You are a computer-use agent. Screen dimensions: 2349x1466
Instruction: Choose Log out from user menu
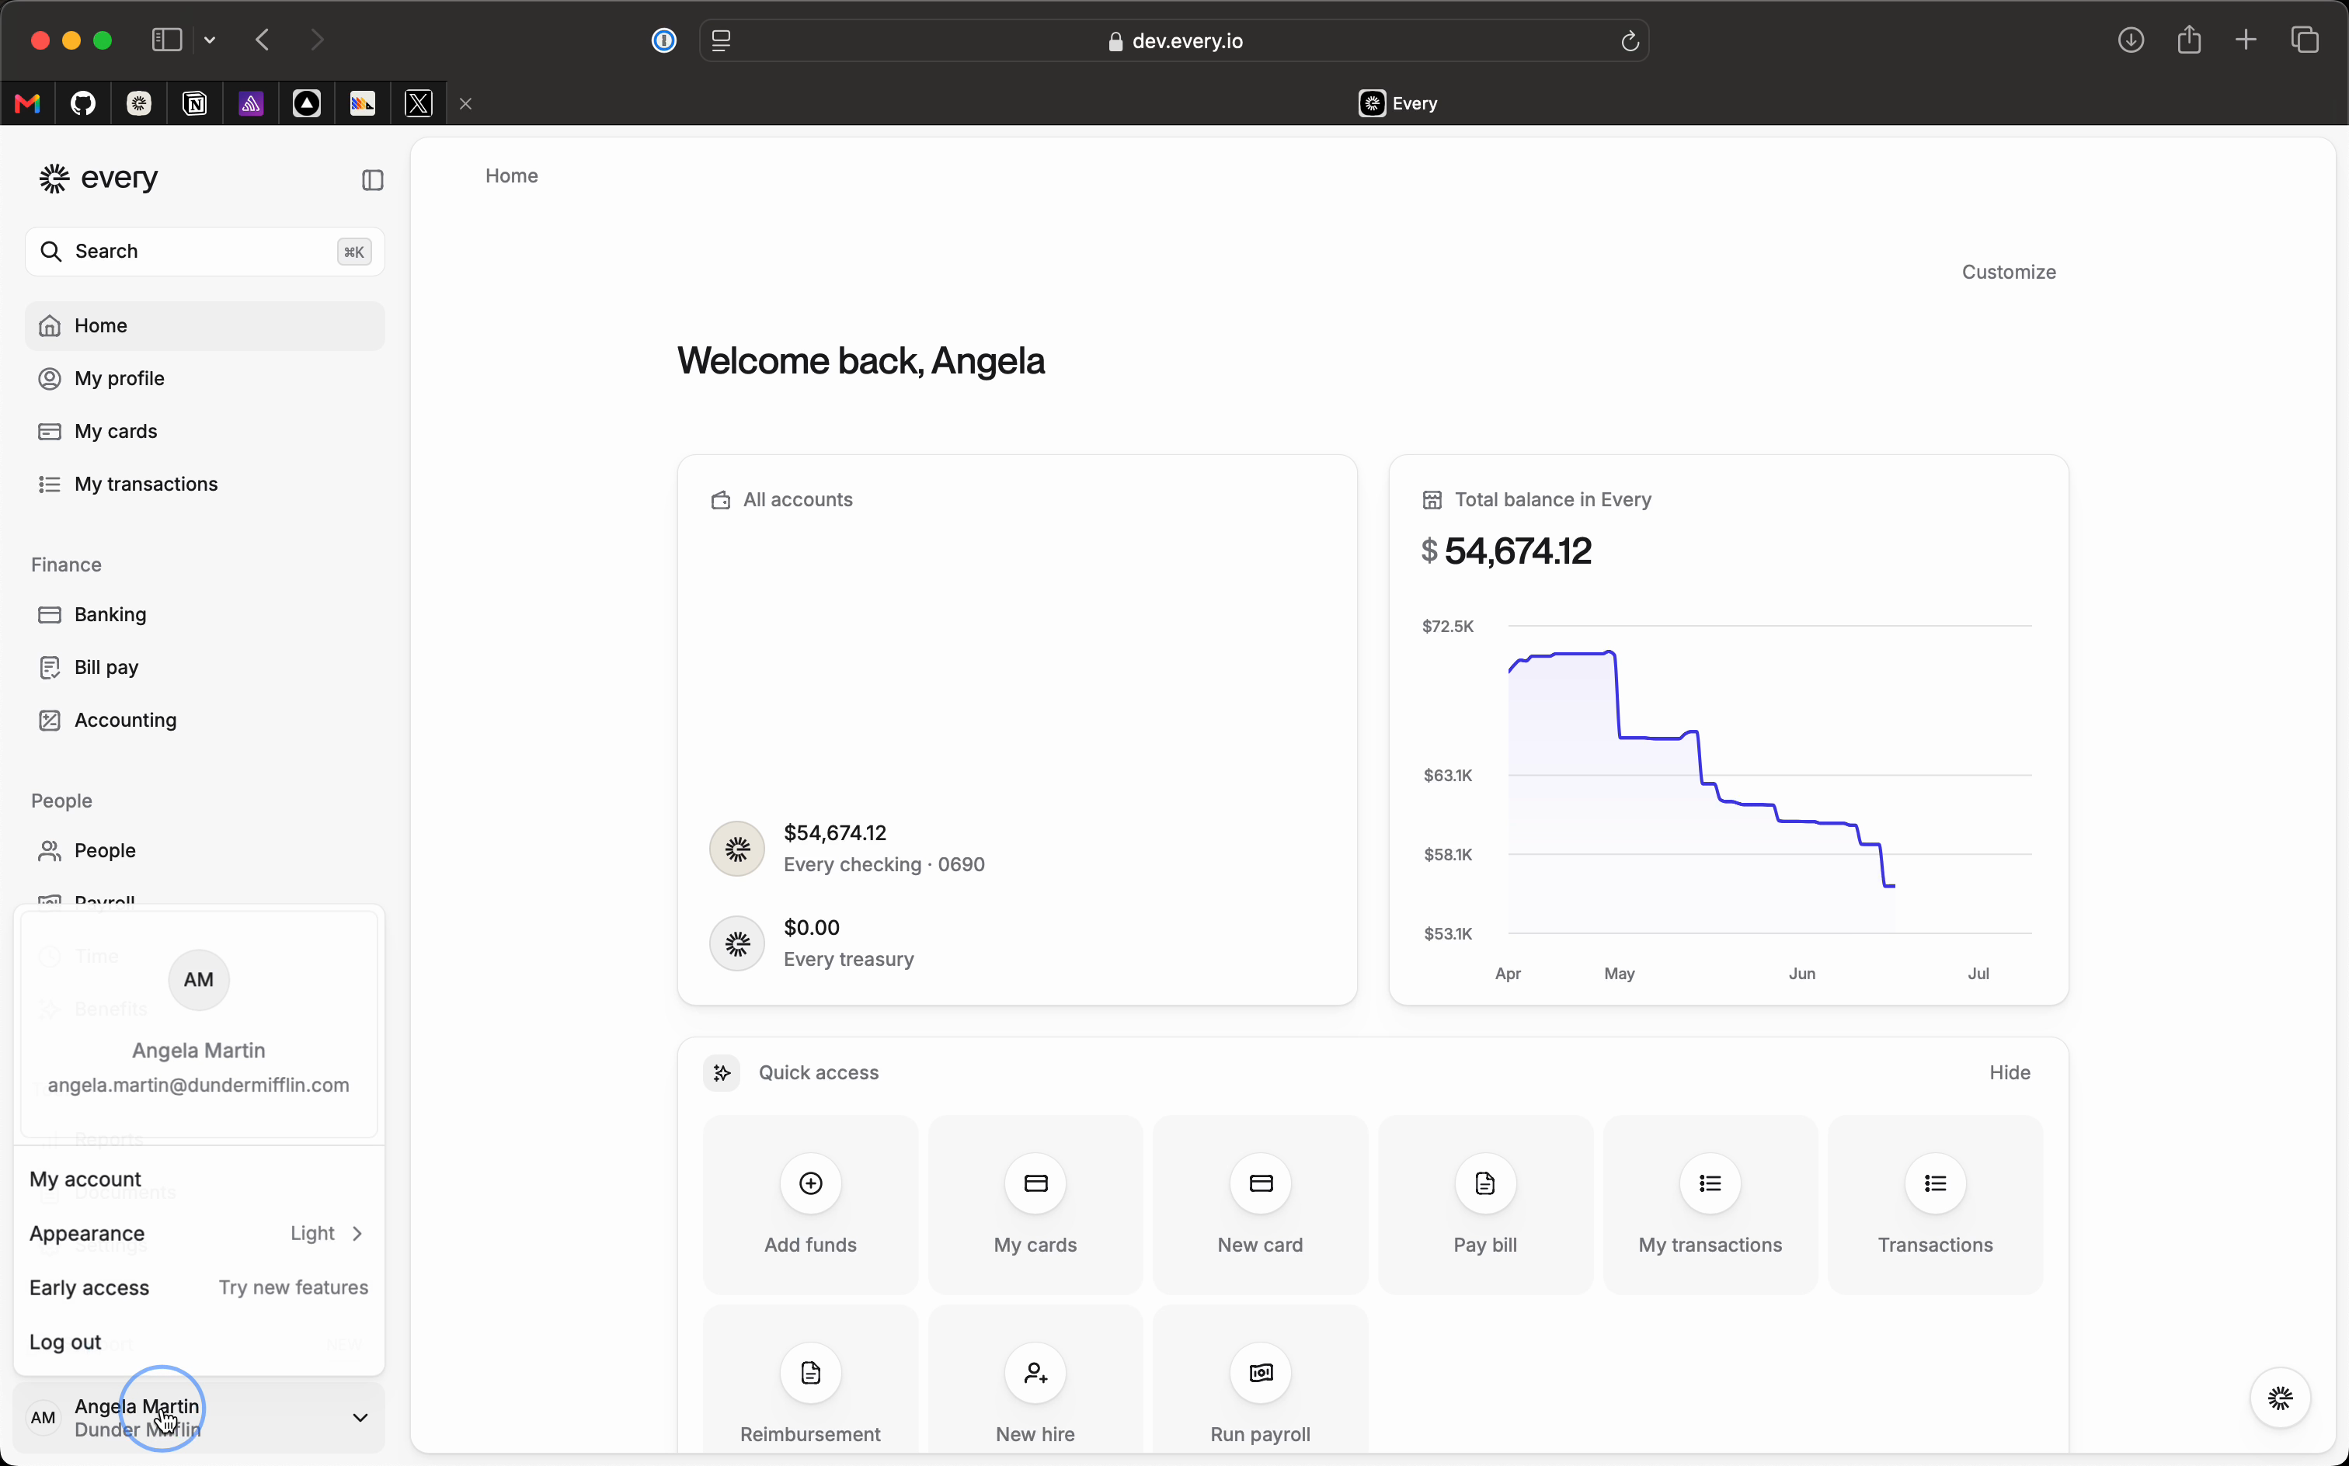tap(199, 1342)
